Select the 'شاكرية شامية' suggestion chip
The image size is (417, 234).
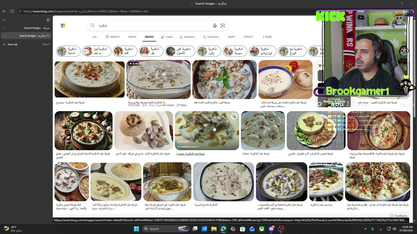point(68,51)
